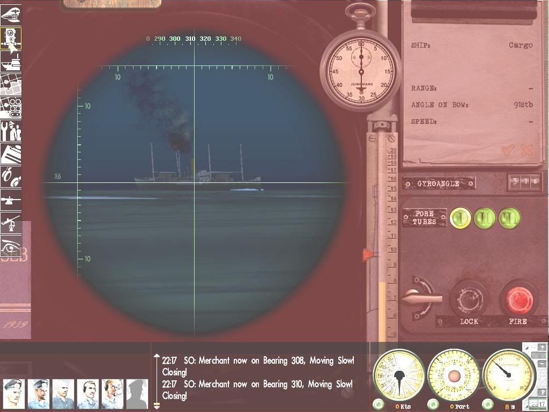Viewport: 549px width, 412px height.
Task: Click the X6 zoom level indicator
Action: 57,176
